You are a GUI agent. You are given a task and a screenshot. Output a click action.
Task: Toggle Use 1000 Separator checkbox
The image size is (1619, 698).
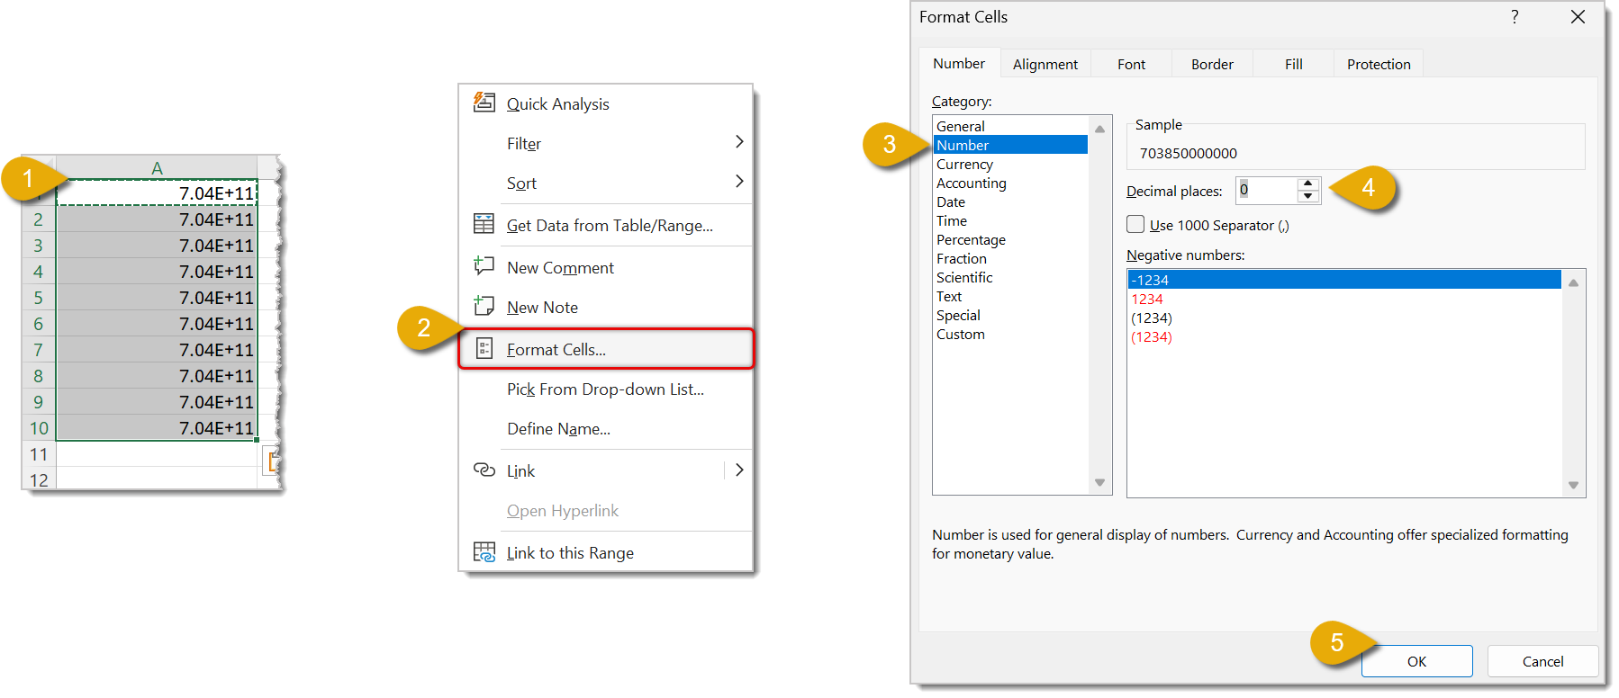[x=1136, y=224]
